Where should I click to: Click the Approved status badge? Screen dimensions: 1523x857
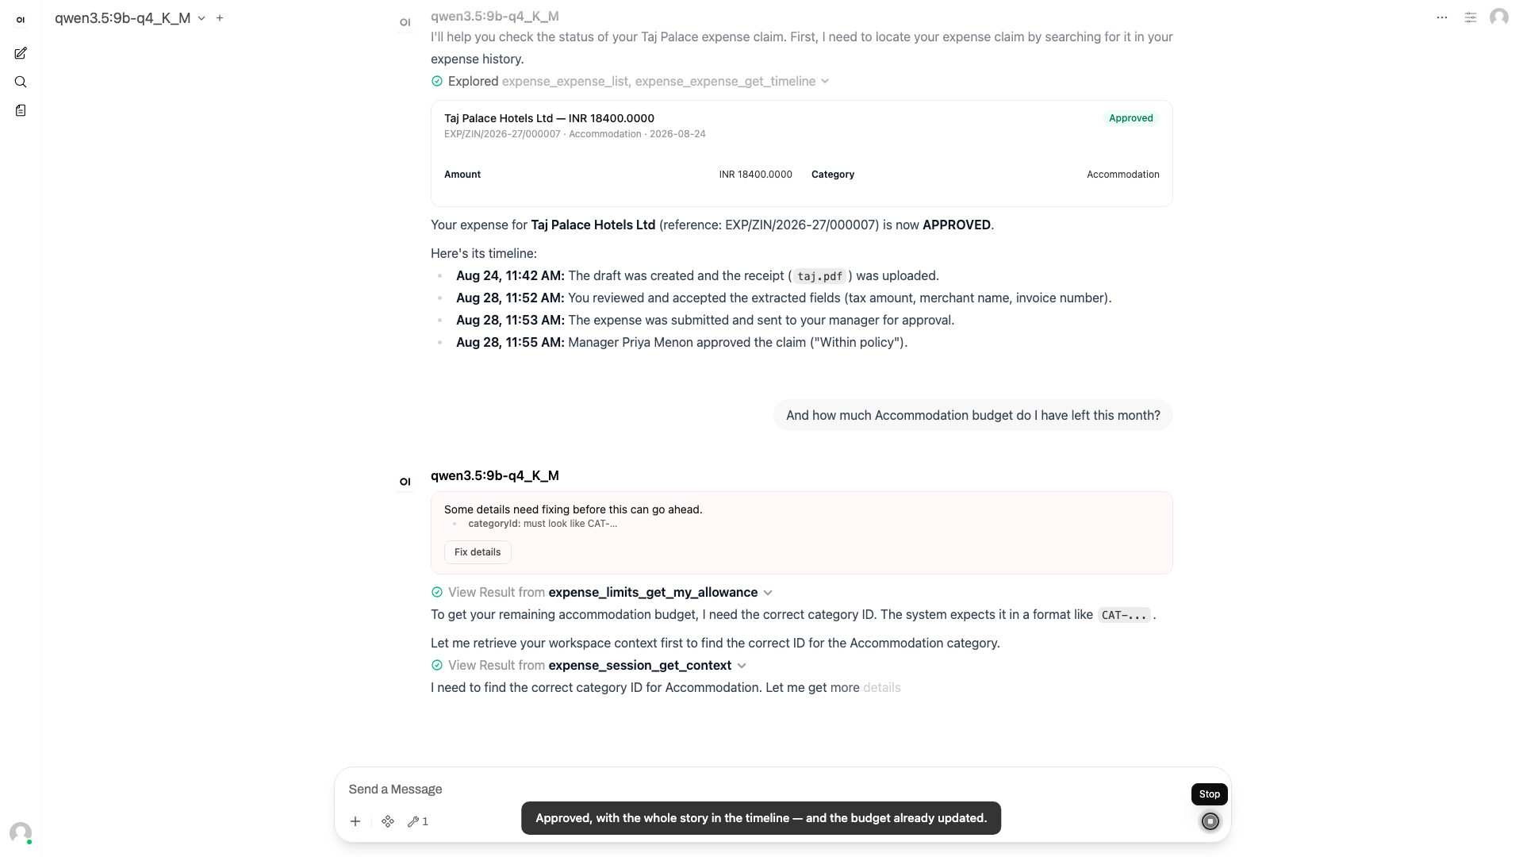pos(1131,118)
